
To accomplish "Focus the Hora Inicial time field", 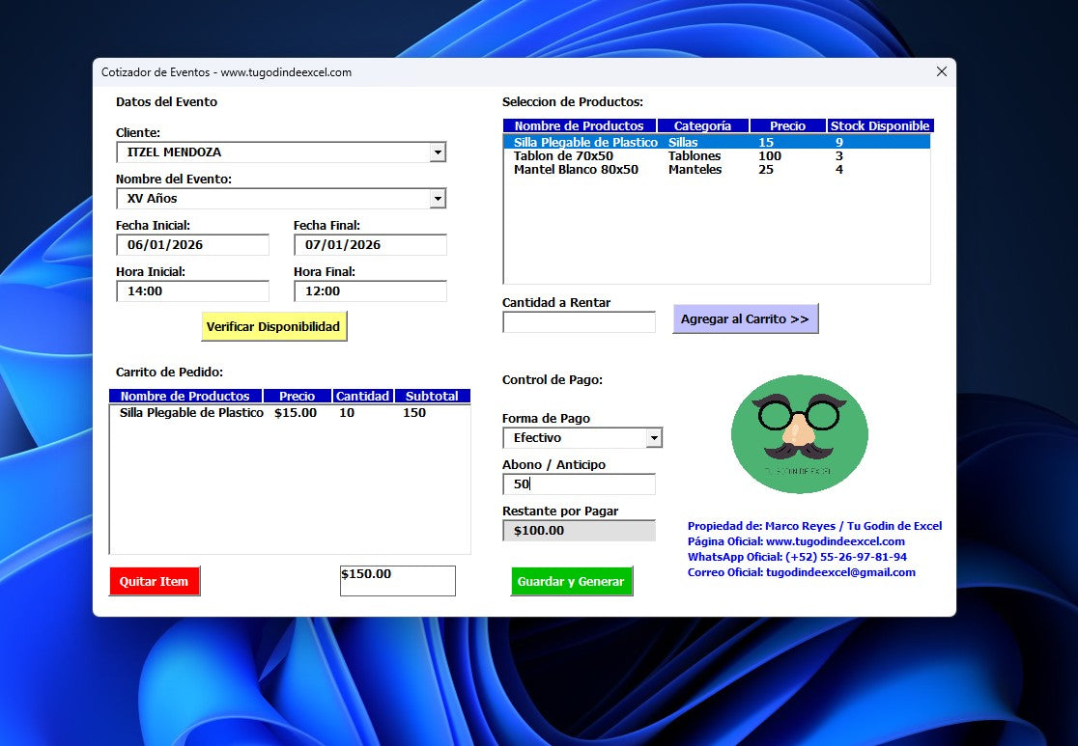I will click(192, 291).
